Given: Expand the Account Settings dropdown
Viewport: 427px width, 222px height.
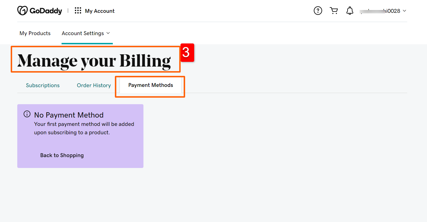Looking at the screenshot, I should pos(86,33).
